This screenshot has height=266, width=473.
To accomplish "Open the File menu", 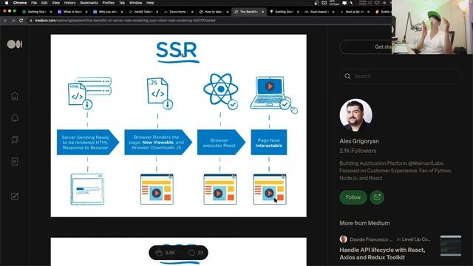I will (x=34, y=3).
